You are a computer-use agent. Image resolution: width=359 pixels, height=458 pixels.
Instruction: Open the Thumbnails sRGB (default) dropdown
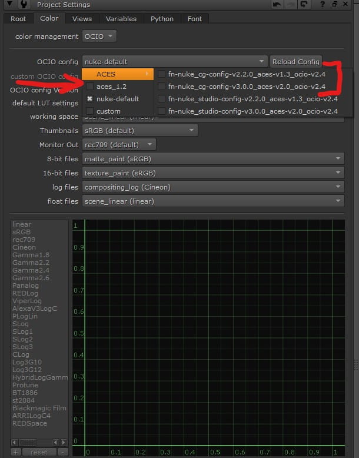coord(140,130)
